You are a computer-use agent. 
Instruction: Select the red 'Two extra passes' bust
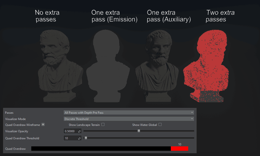206,66
